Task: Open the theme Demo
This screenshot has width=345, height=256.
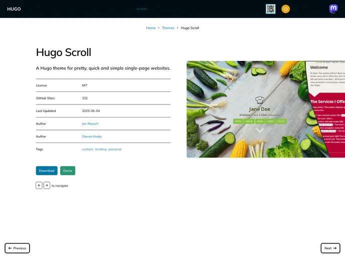Action: pos(68,170)
